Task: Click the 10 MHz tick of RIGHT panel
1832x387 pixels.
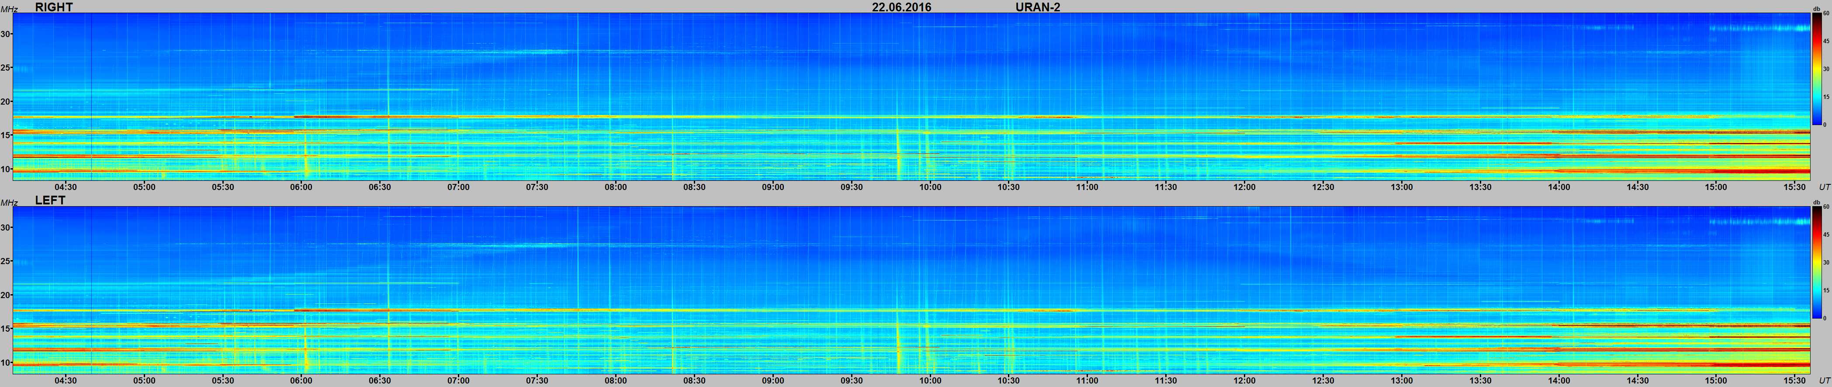Action: [x=7, y=169]
